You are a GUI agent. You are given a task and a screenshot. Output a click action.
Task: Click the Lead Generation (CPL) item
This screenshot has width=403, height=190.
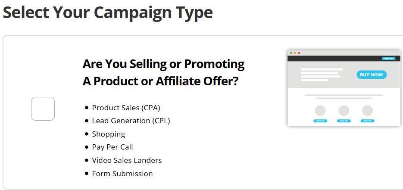[x=131, y=121]
